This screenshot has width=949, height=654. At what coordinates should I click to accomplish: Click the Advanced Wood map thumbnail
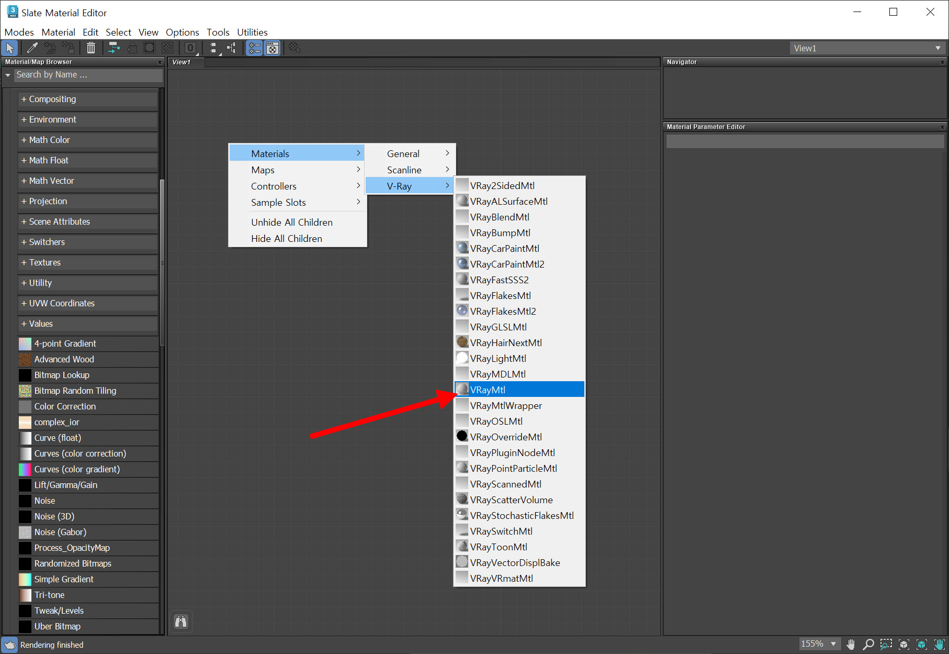25,360
